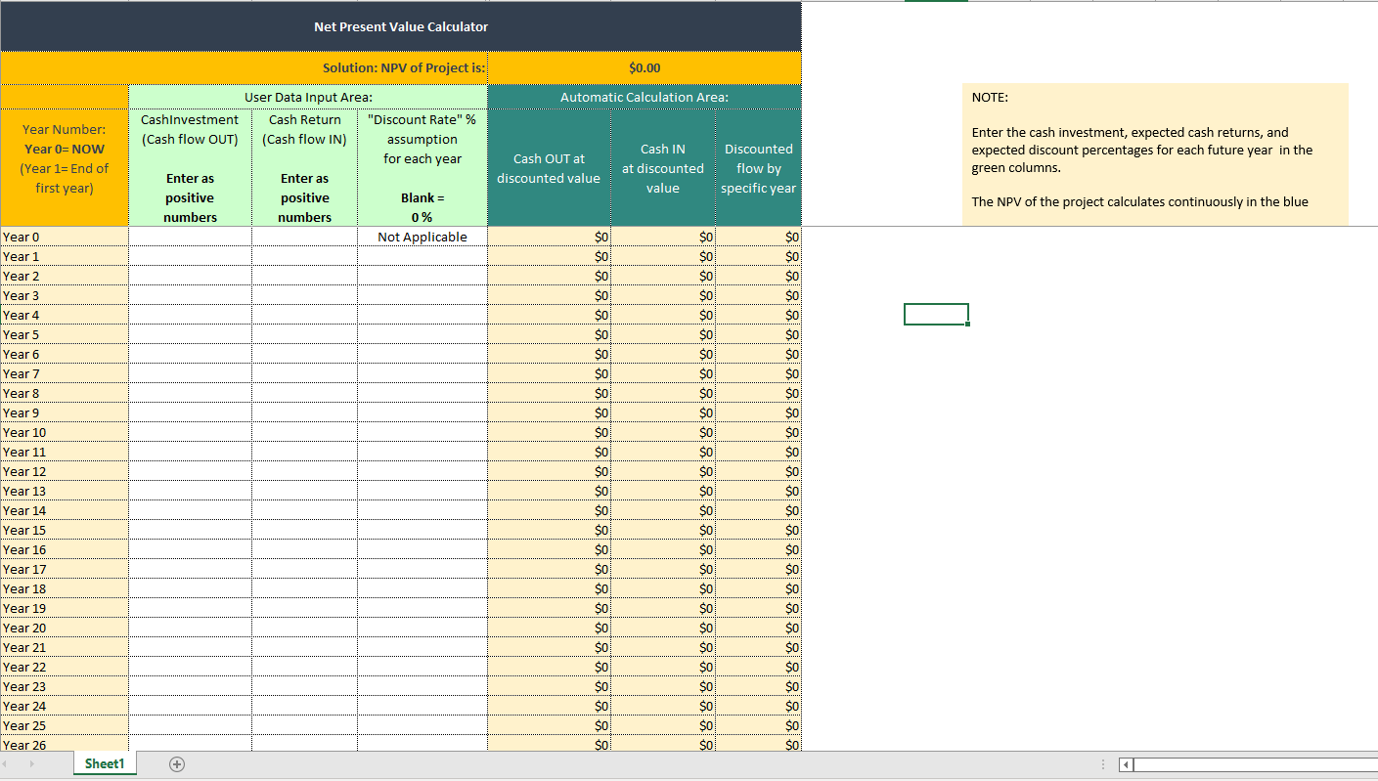
Task: Click the active green-bordered cell right of table
Action: (936, 315)
